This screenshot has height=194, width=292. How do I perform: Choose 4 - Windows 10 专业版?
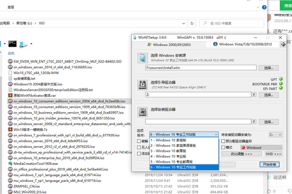[184, 156]
